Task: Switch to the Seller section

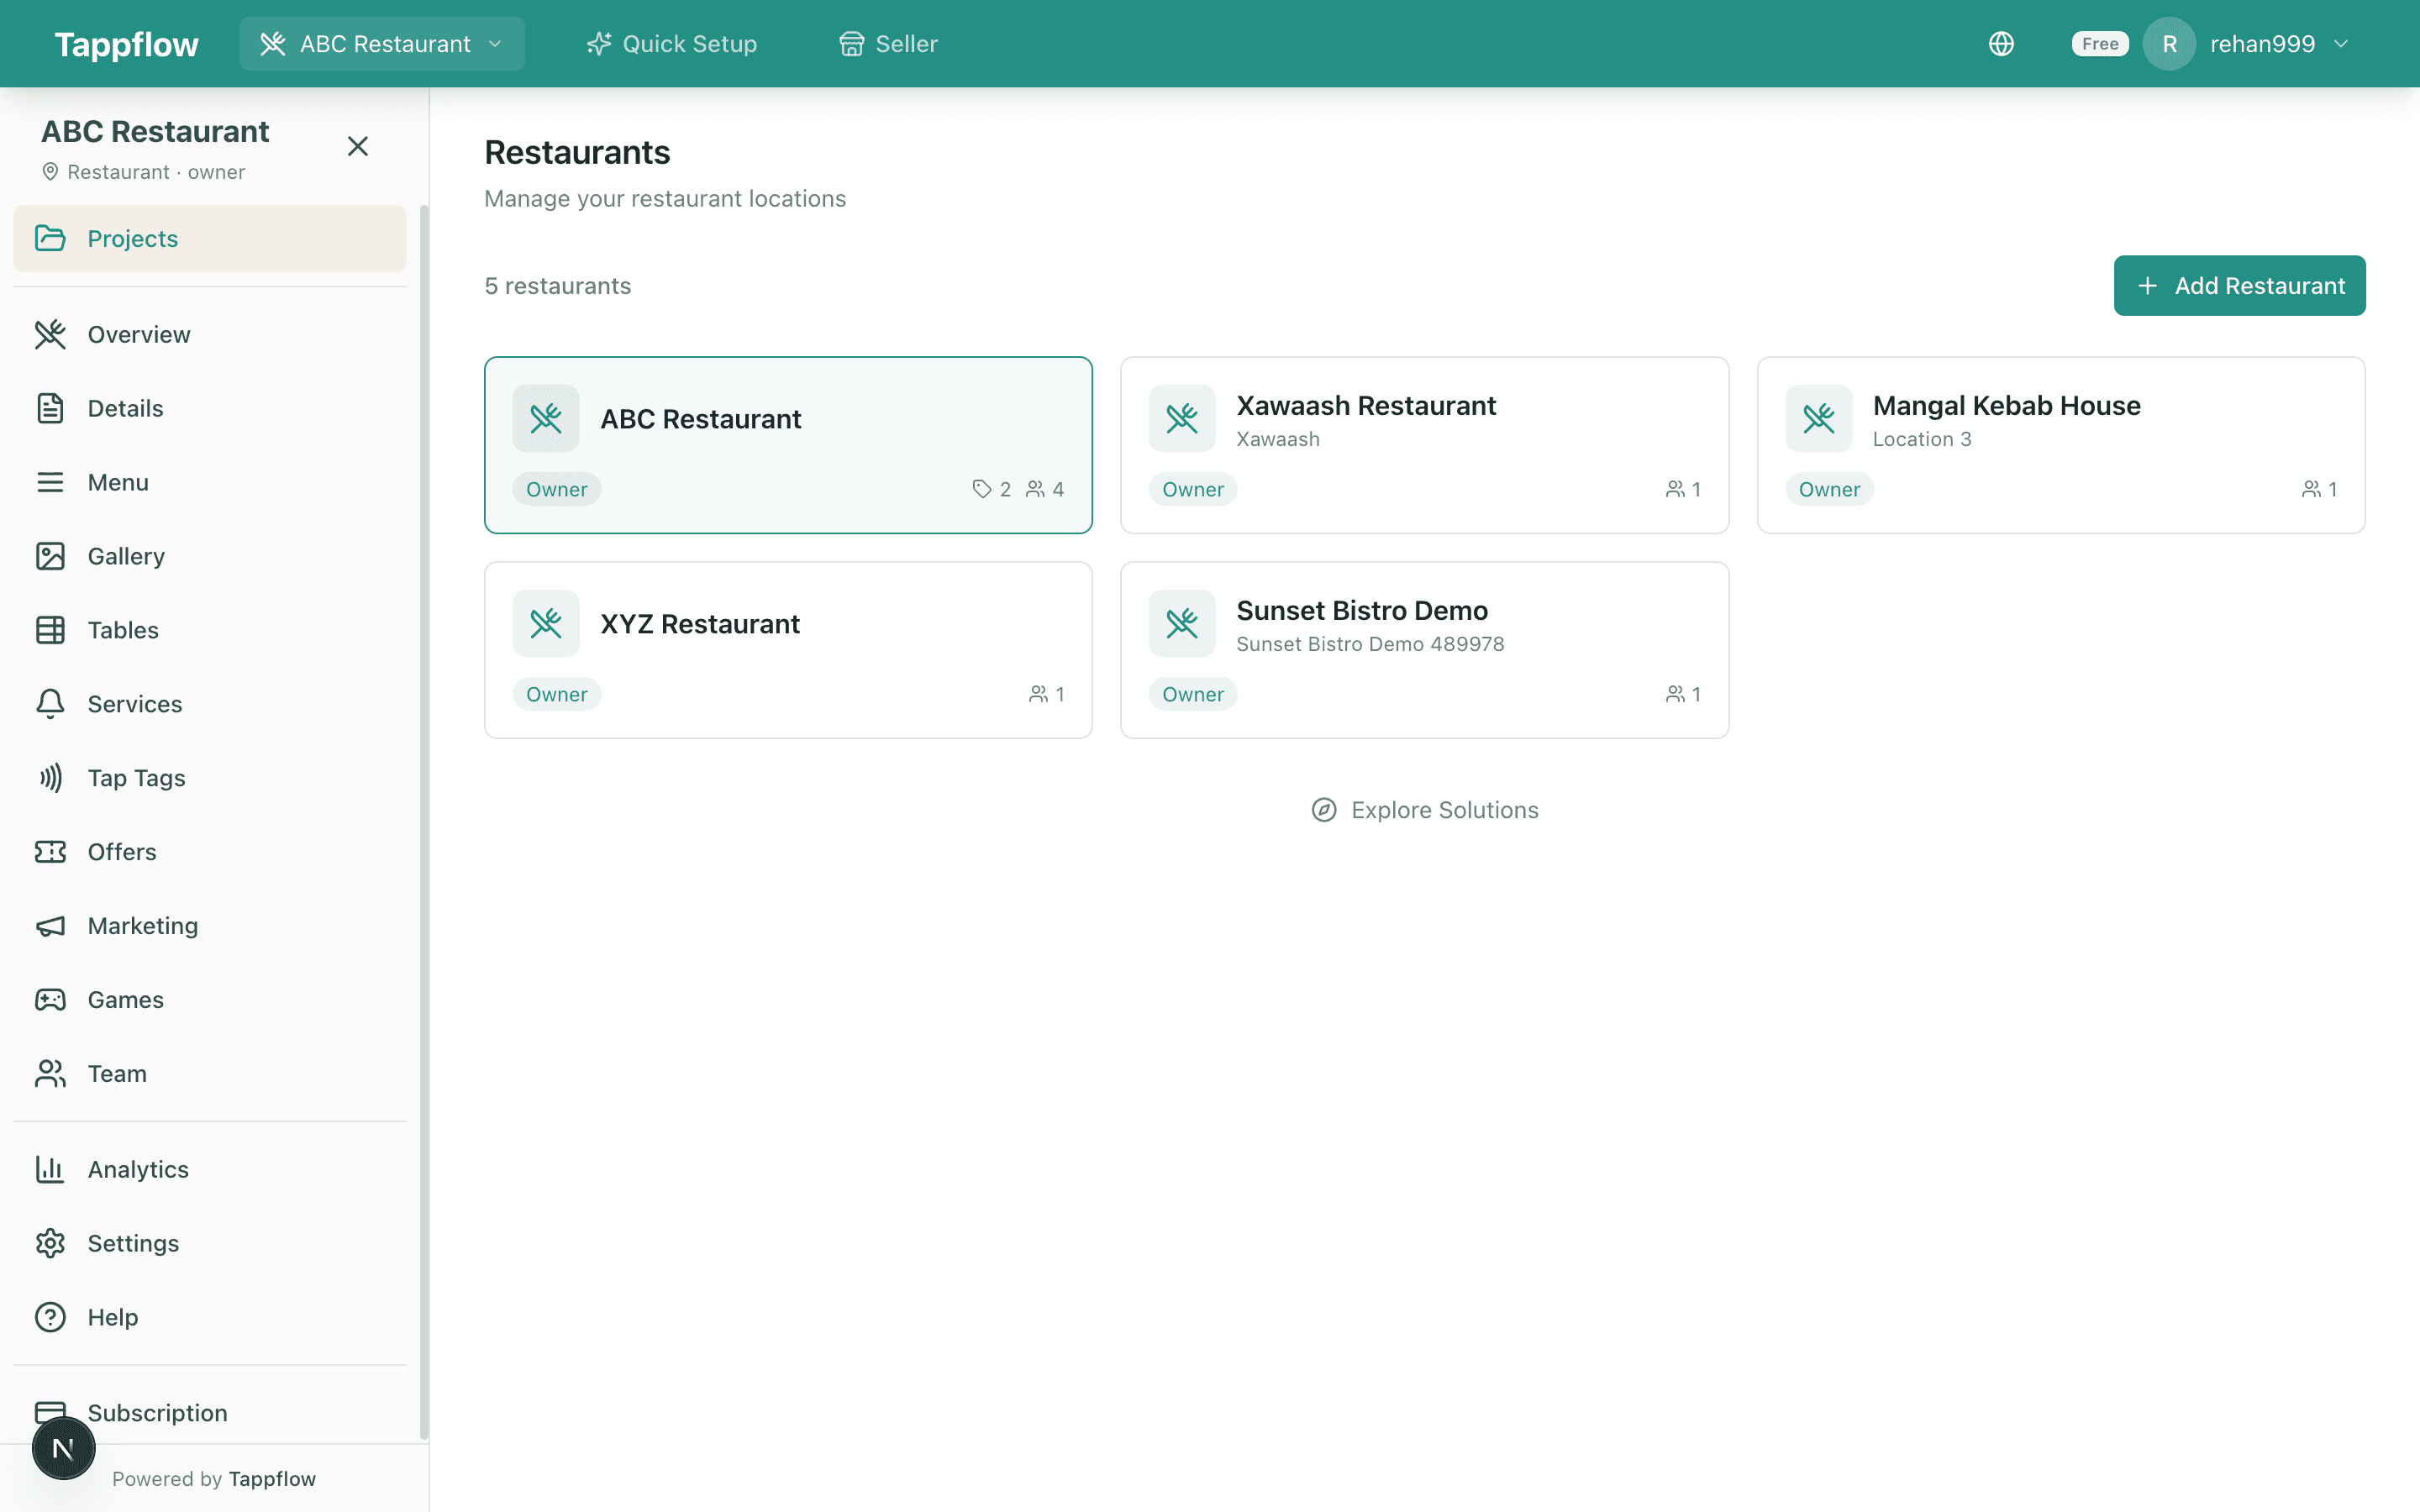Action: point(887,43)
